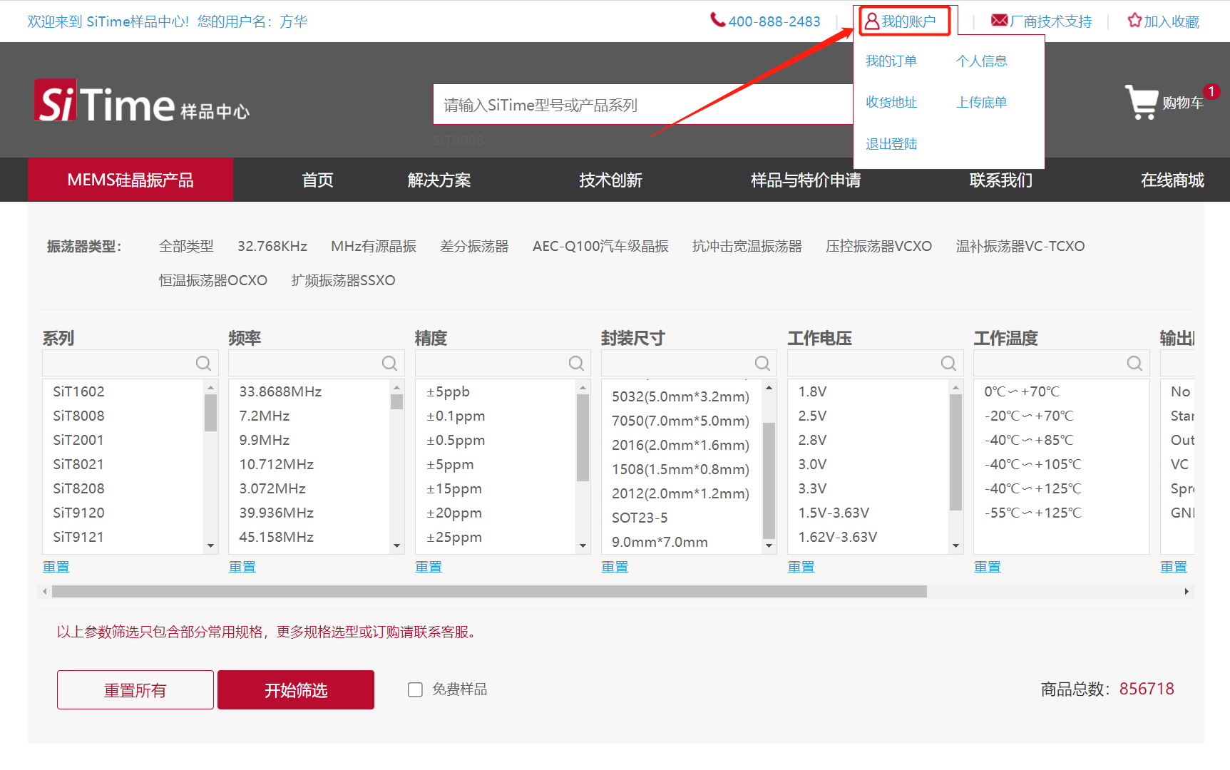Open the MEMS硅晶振产品 menu
The width and height of the screenshot is (1230, 770).
point(130,180)
